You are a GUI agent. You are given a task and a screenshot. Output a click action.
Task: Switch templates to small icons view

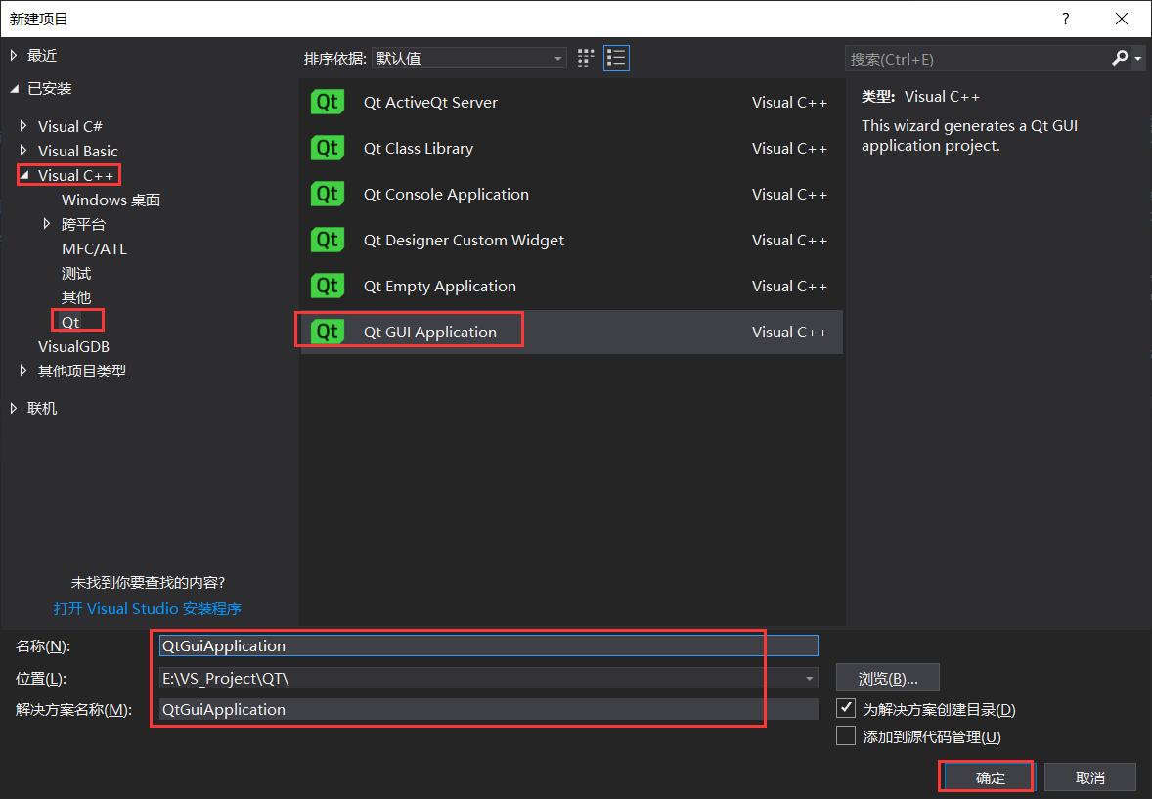point(585,58)
